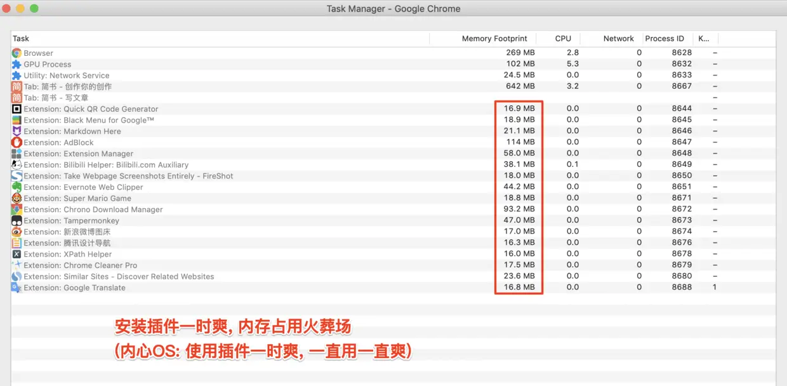Select the Browser task row name
This screenshot has height=386, width=787.
coord(39,53)
